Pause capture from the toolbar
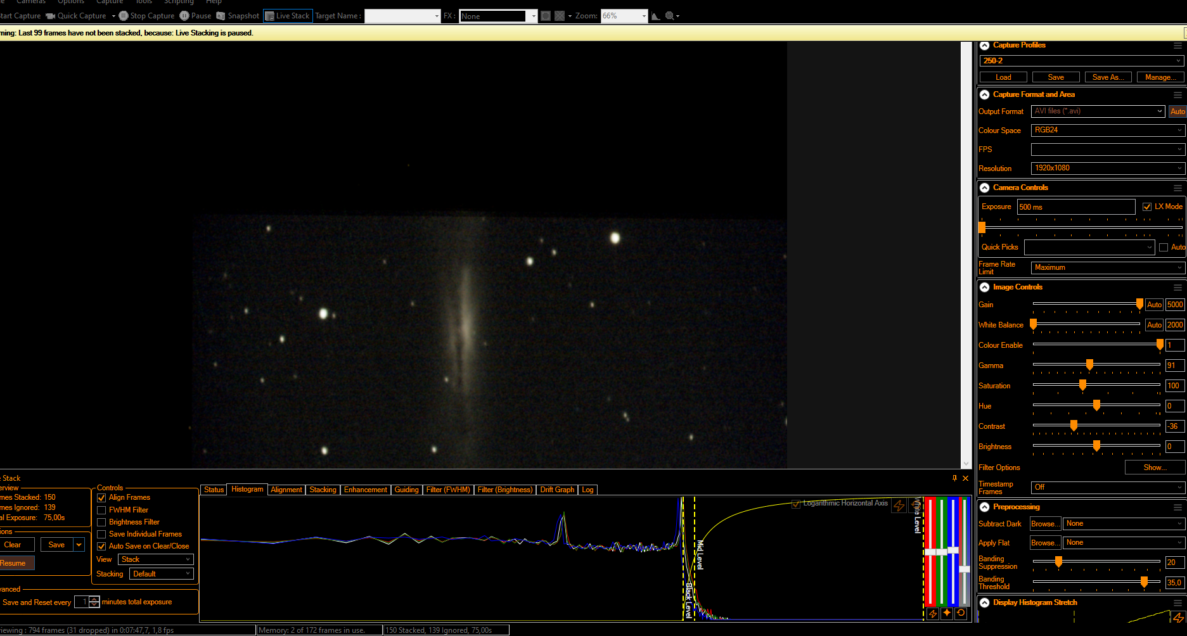Screen dimensions: 1187x636 184,16
